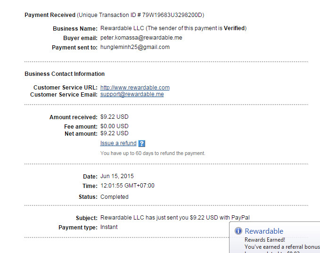The height and width of the screenshot is (253, 320).
Task: Click the date Jun 15, 2015
Action: pos(117,176)
